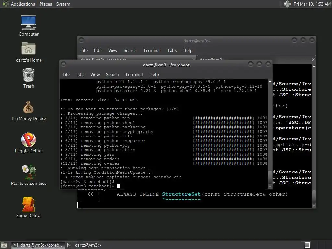The width and height of the screenshot is (332, 249).
Task: Close the active tab in the background terminal
Action: coord(313,60)
